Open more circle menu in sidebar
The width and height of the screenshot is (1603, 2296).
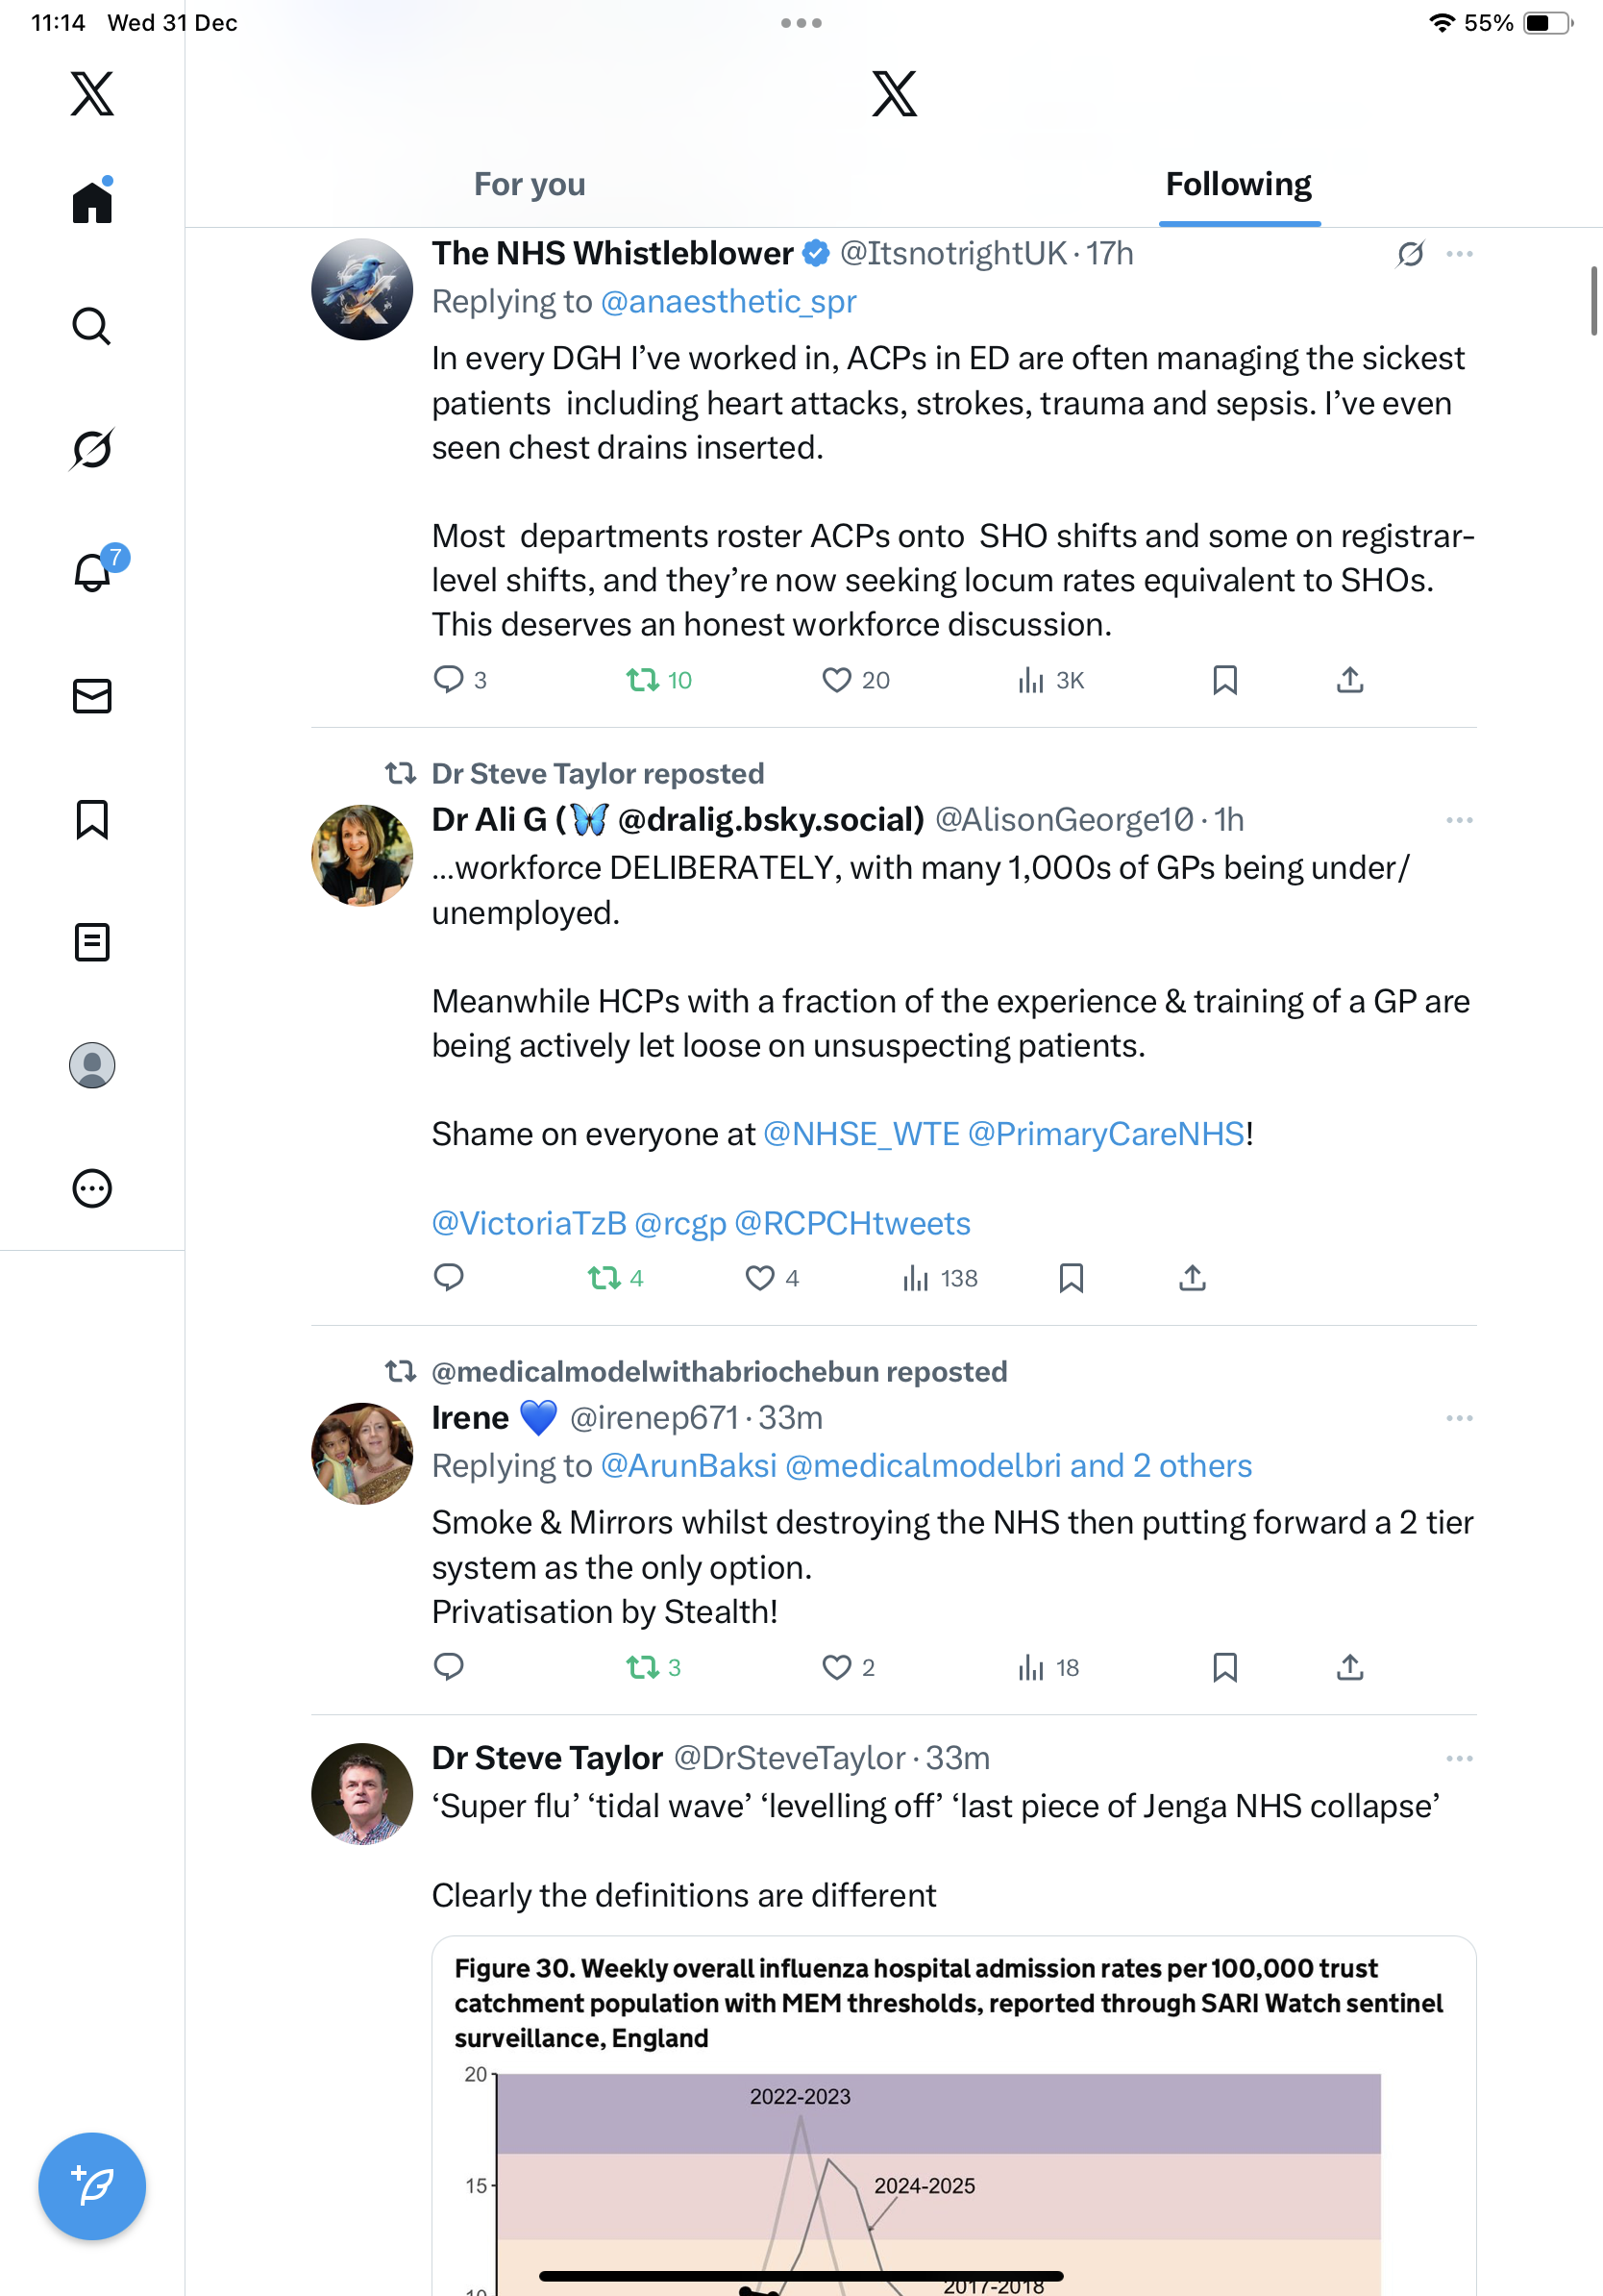(92, 1188)
